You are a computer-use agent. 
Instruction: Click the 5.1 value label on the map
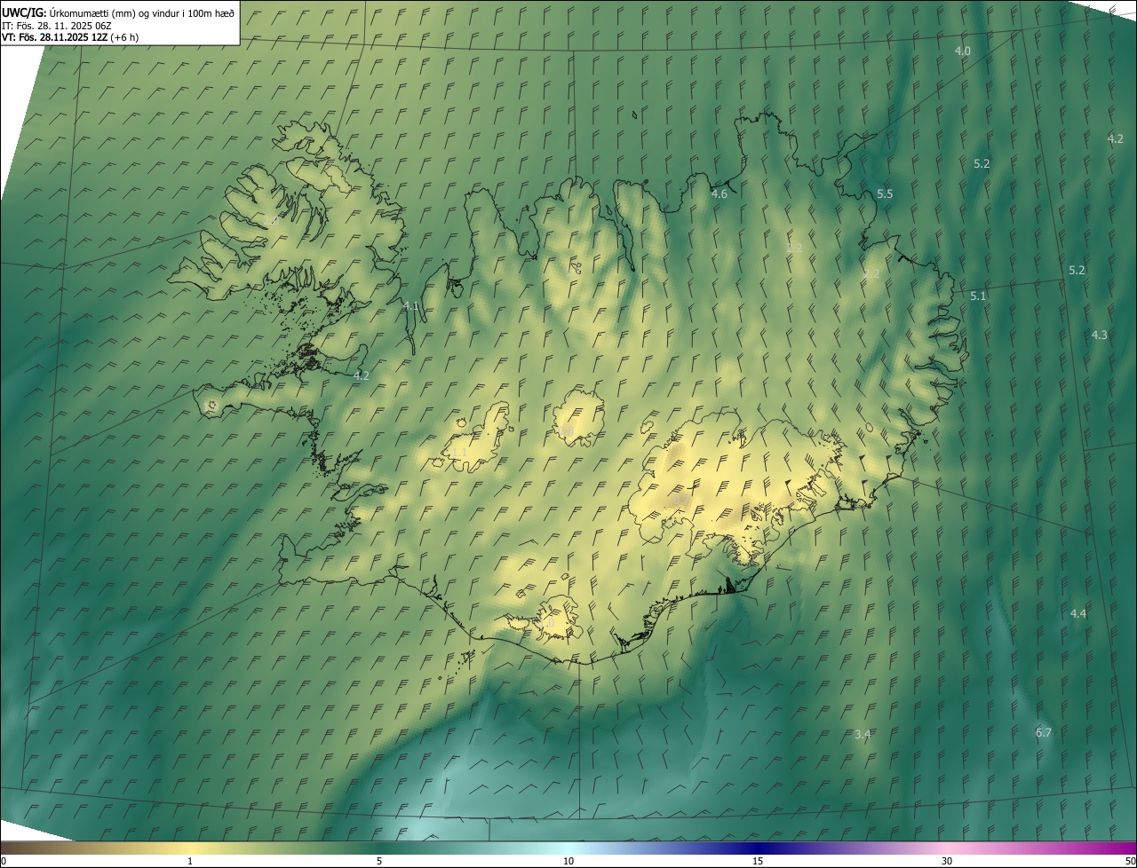[978, 296]
